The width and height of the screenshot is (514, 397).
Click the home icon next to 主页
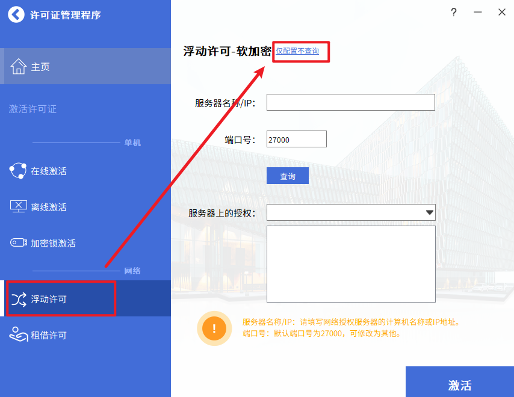point(18,67)
